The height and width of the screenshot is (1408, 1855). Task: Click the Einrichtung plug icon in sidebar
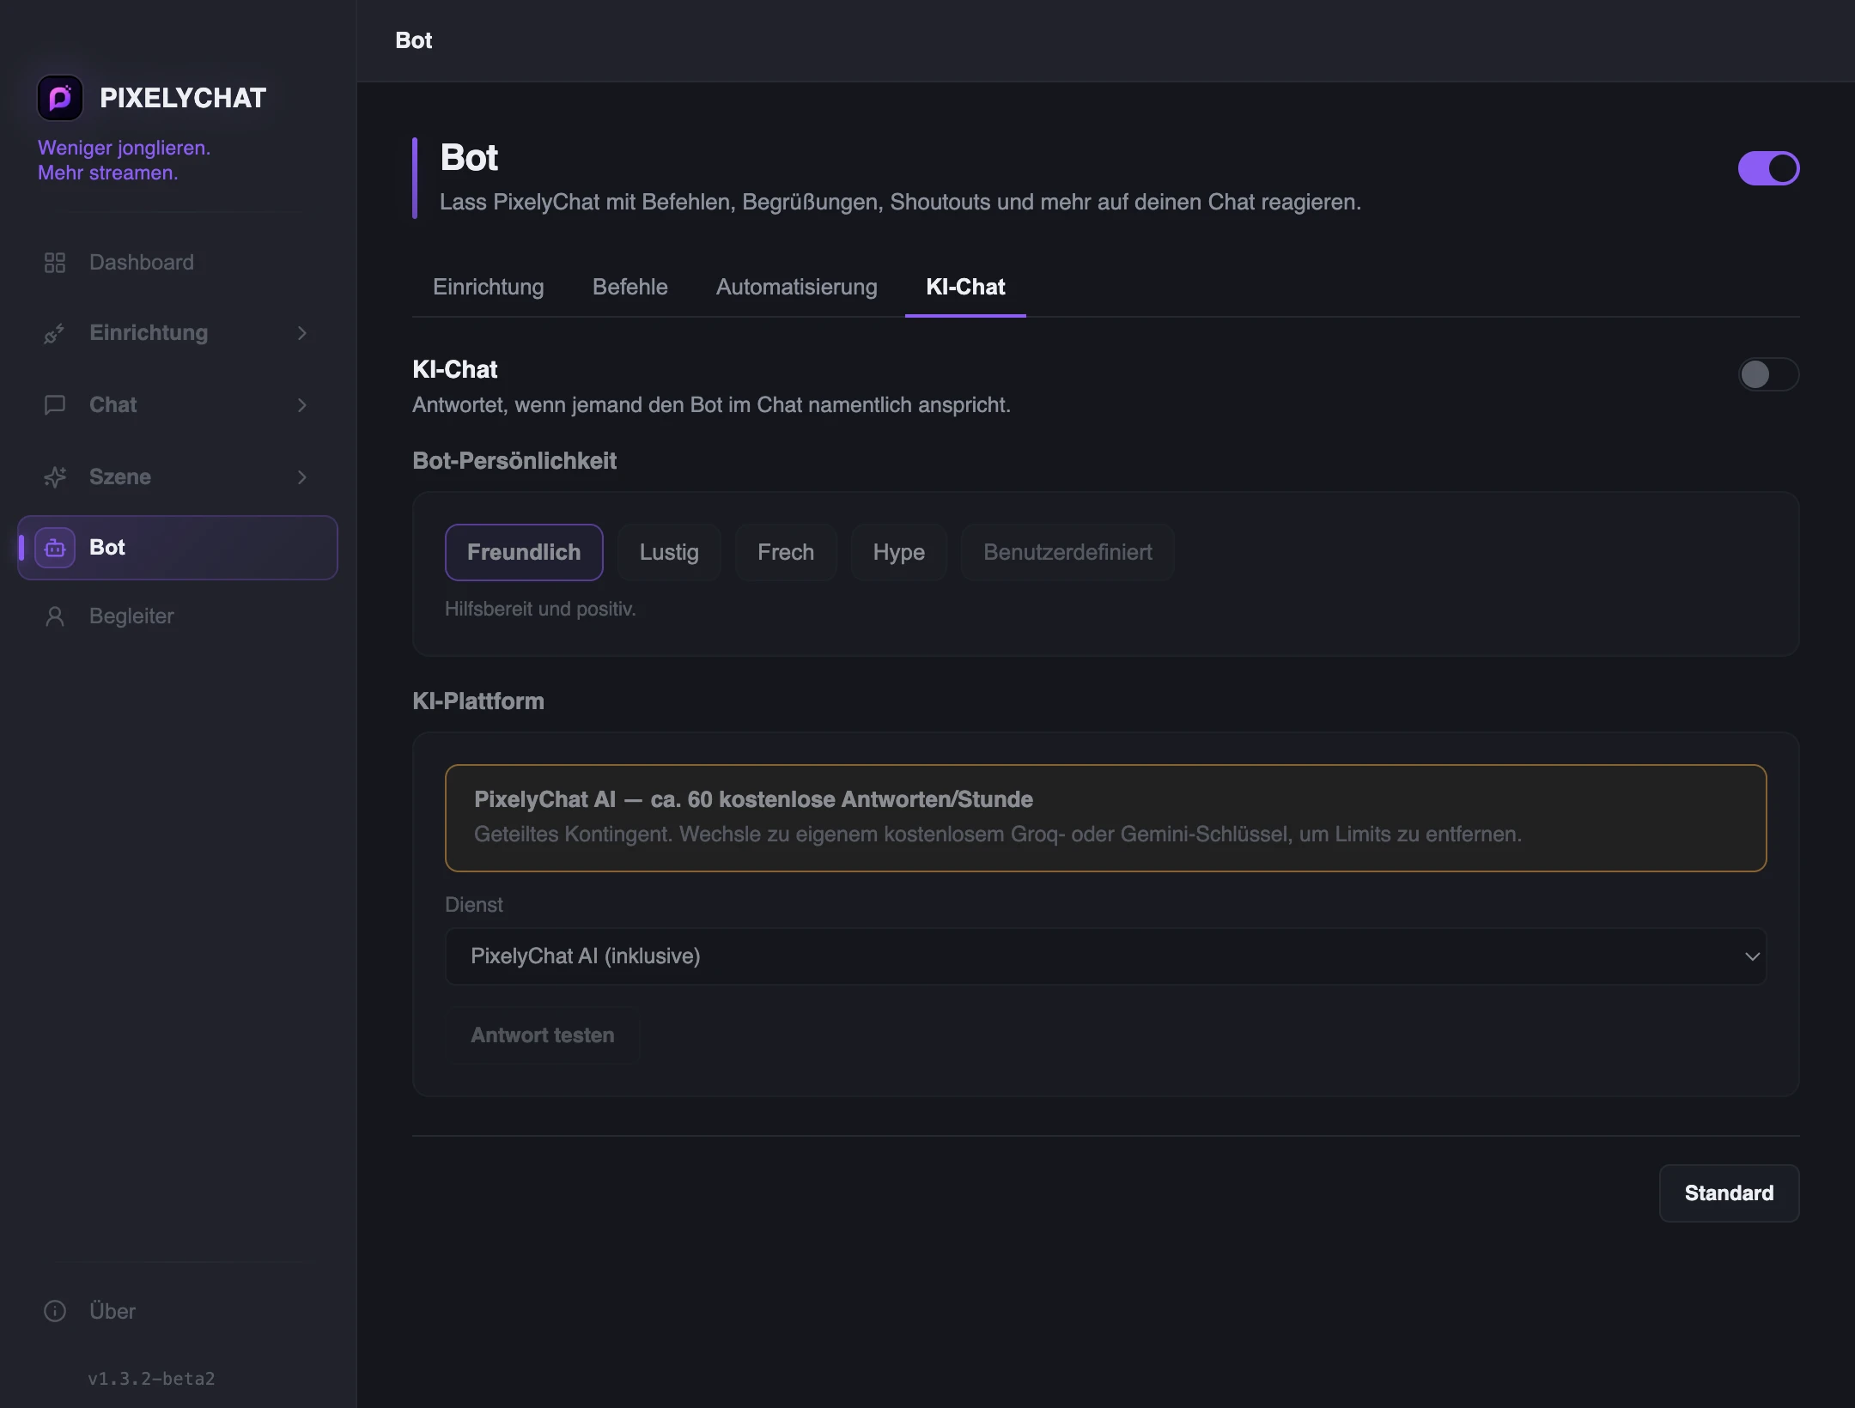(x=55, y=333)
